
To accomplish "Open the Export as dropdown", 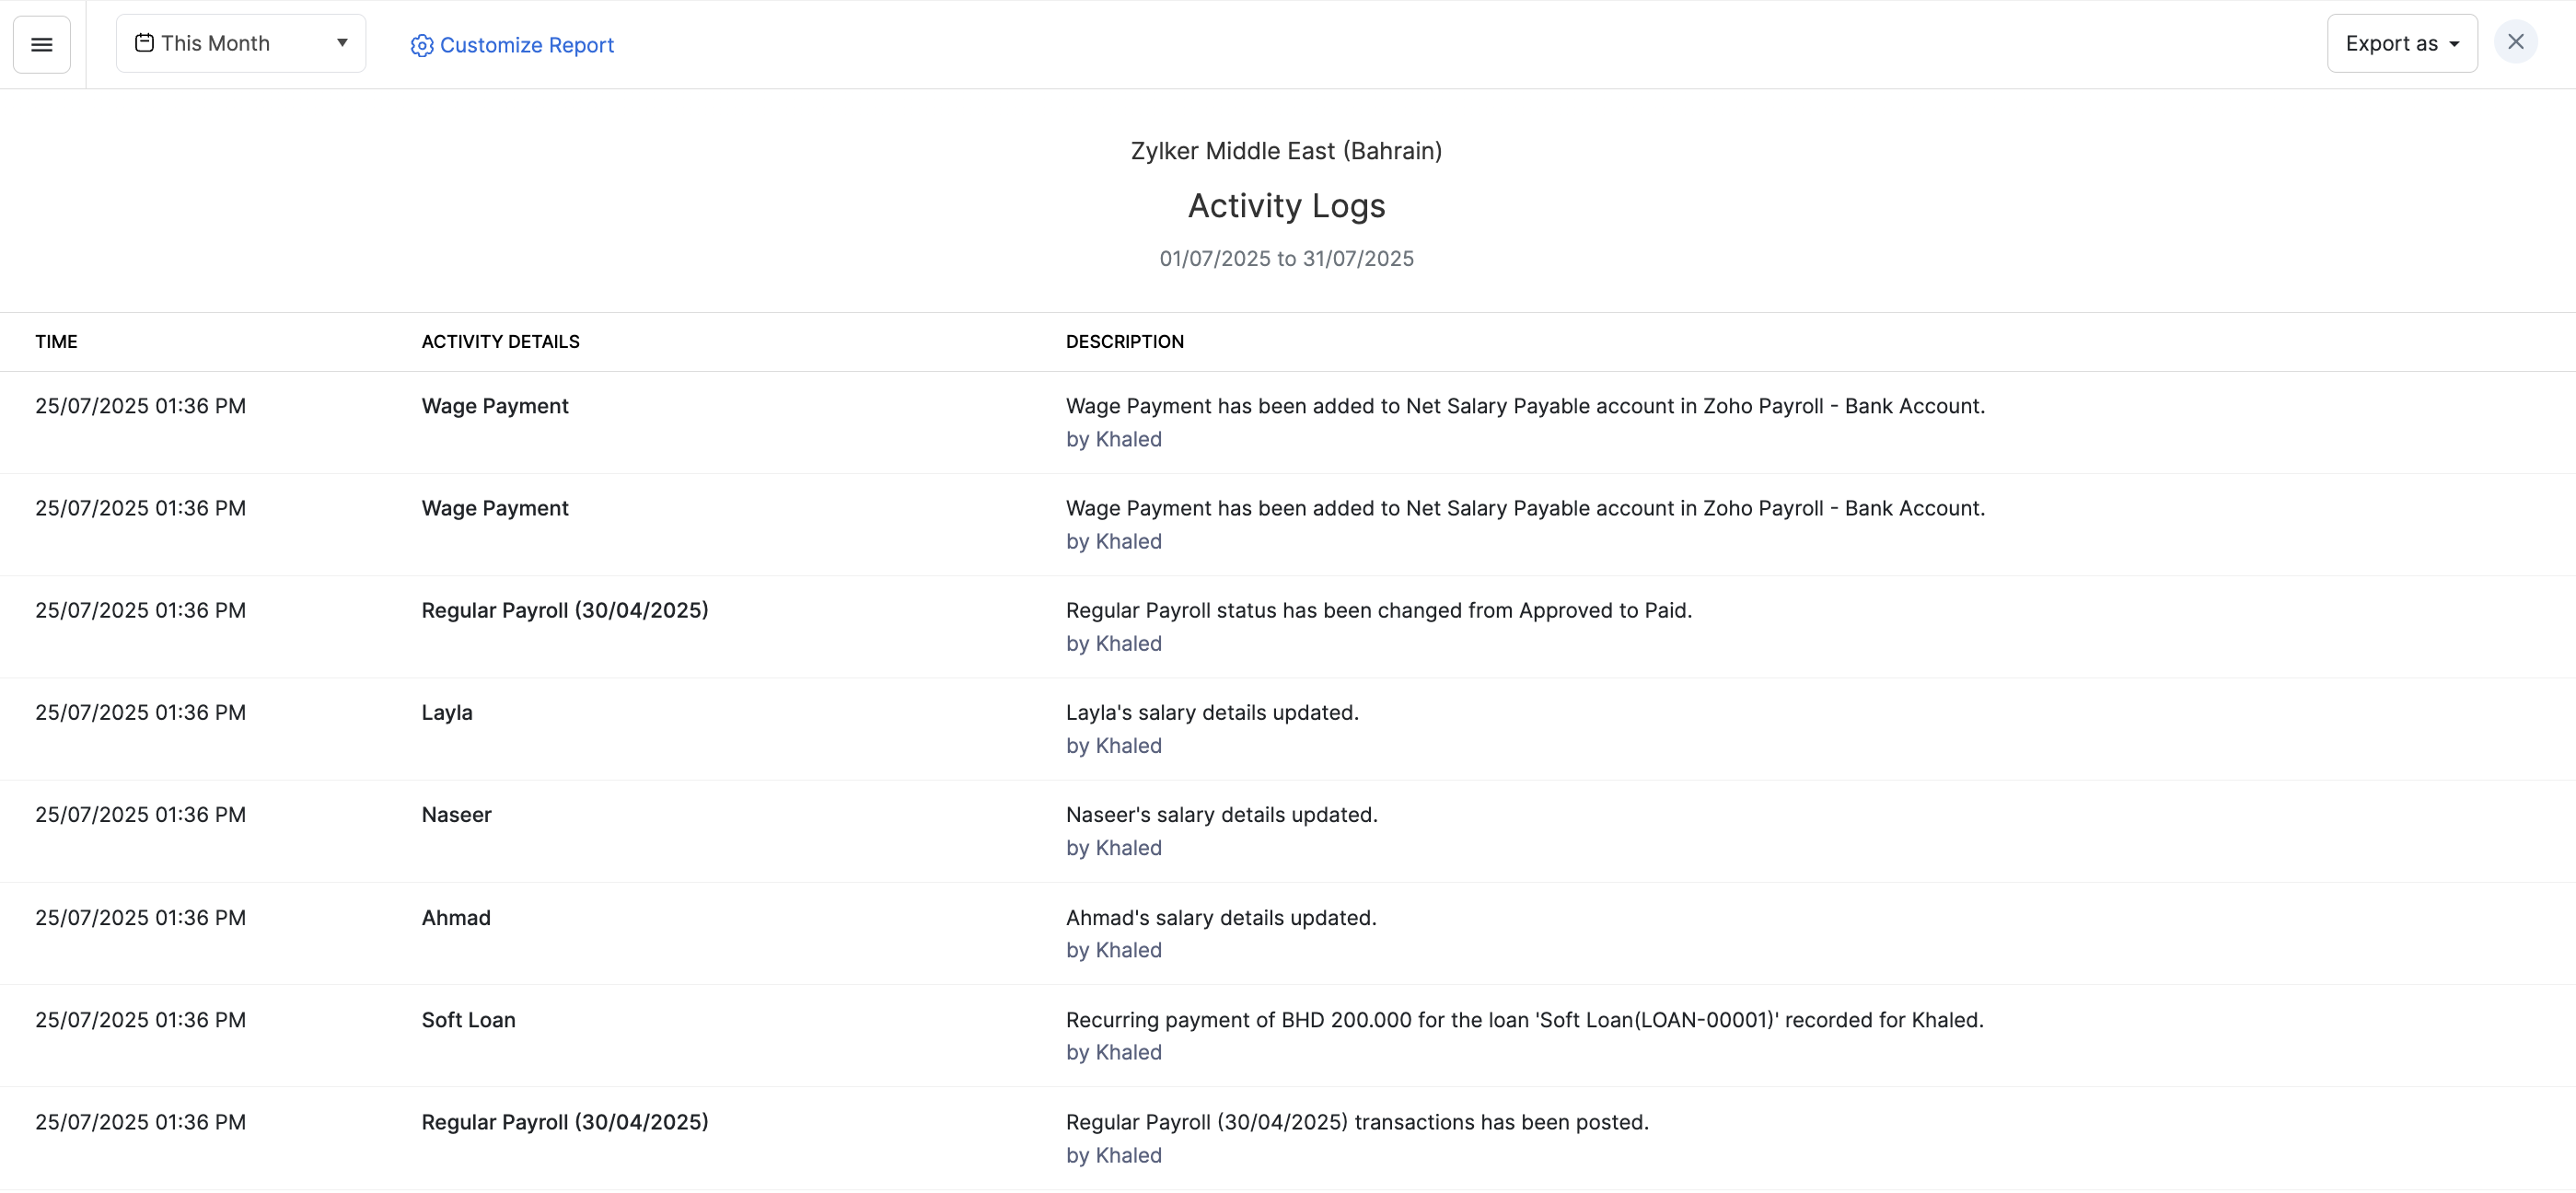I will click(2401, 43).
